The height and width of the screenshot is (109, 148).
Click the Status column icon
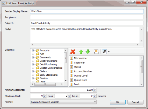(71, 67)
